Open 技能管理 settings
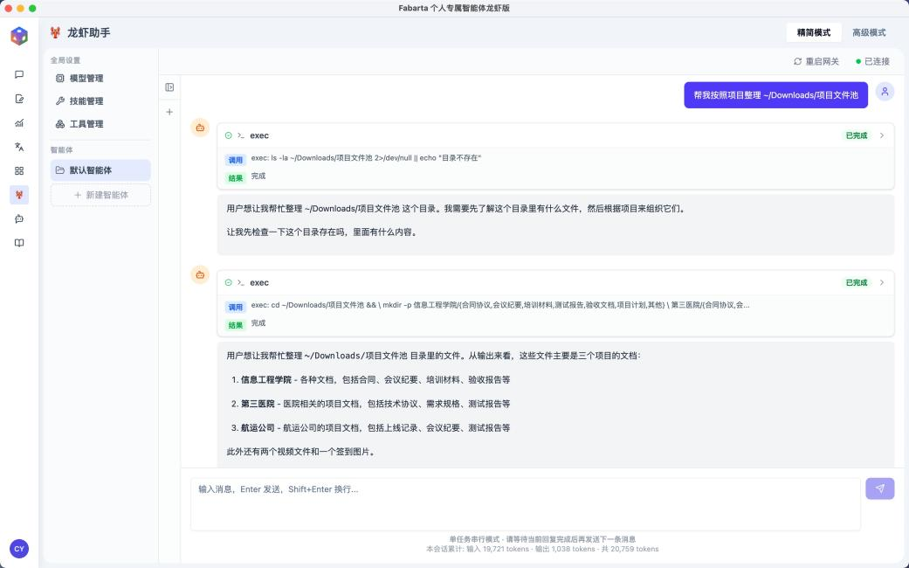 [x=100, y=101]
